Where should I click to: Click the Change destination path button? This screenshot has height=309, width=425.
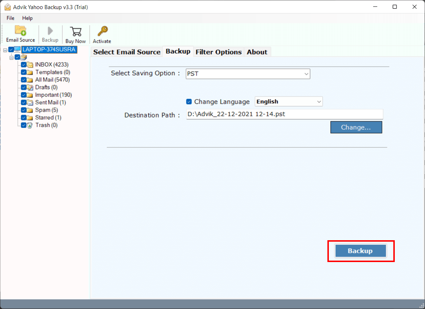click(356, 127)
